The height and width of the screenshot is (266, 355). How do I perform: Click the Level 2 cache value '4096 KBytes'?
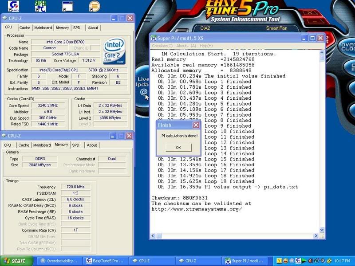[x=110, y=118]
